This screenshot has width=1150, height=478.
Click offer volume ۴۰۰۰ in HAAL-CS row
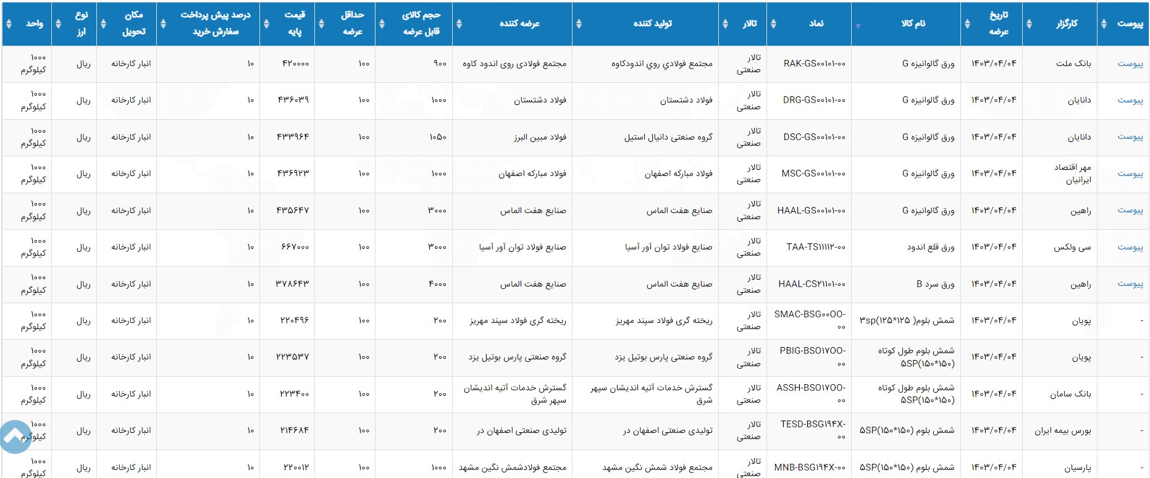(x=437, y=284)
